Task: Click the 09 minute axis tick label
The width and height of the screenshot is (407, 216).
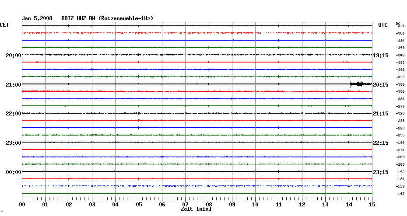Action: (x=232, y=205)
